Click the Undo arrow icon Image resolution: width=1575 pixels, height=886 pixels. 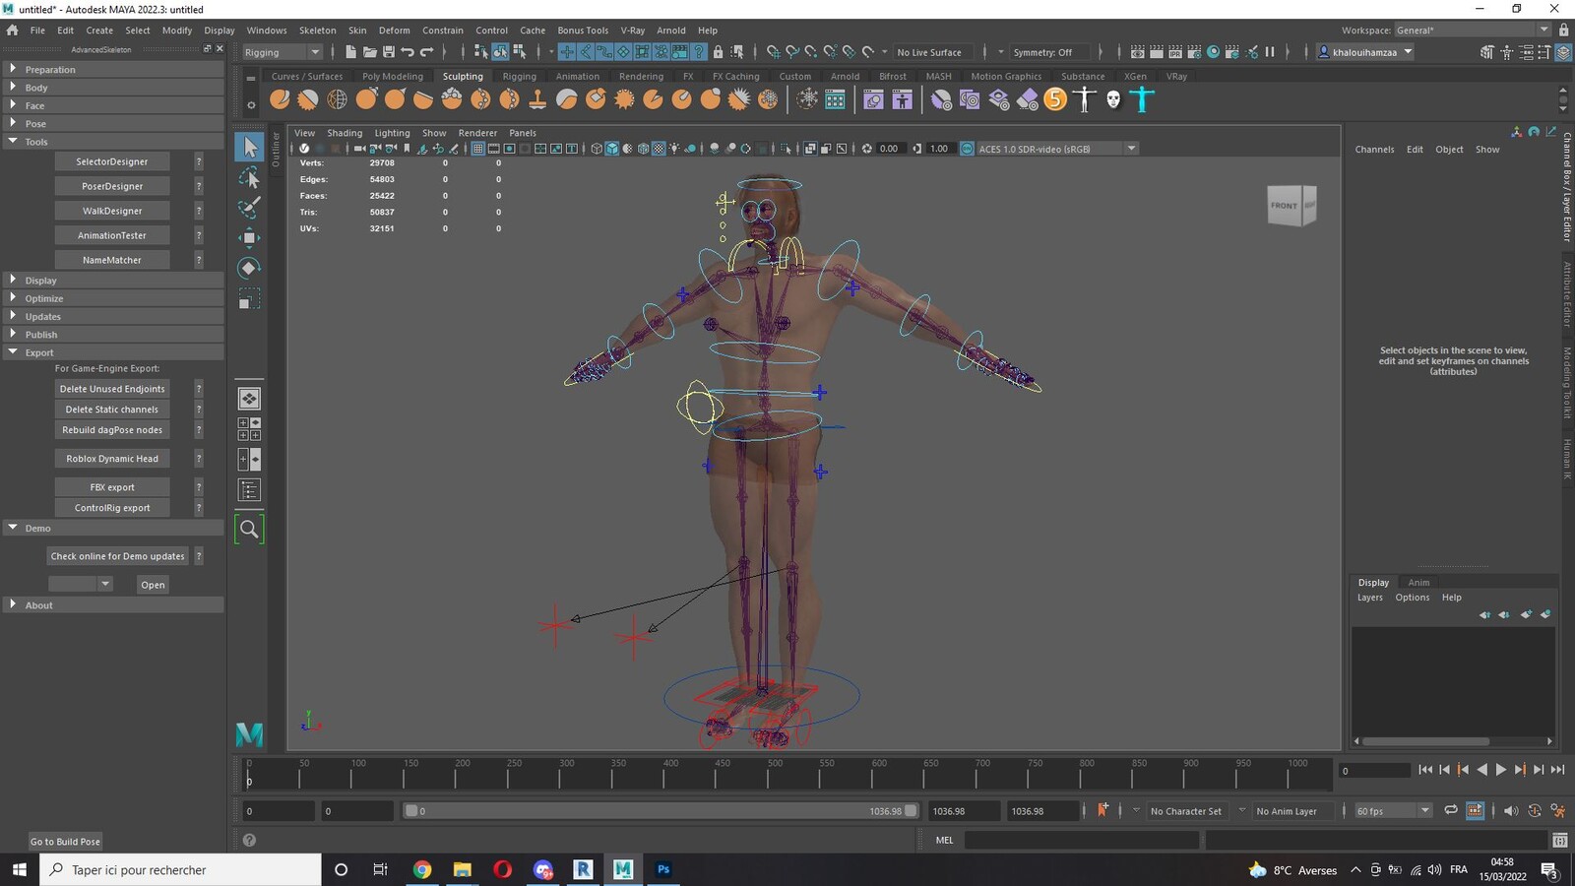coord(408,52)
